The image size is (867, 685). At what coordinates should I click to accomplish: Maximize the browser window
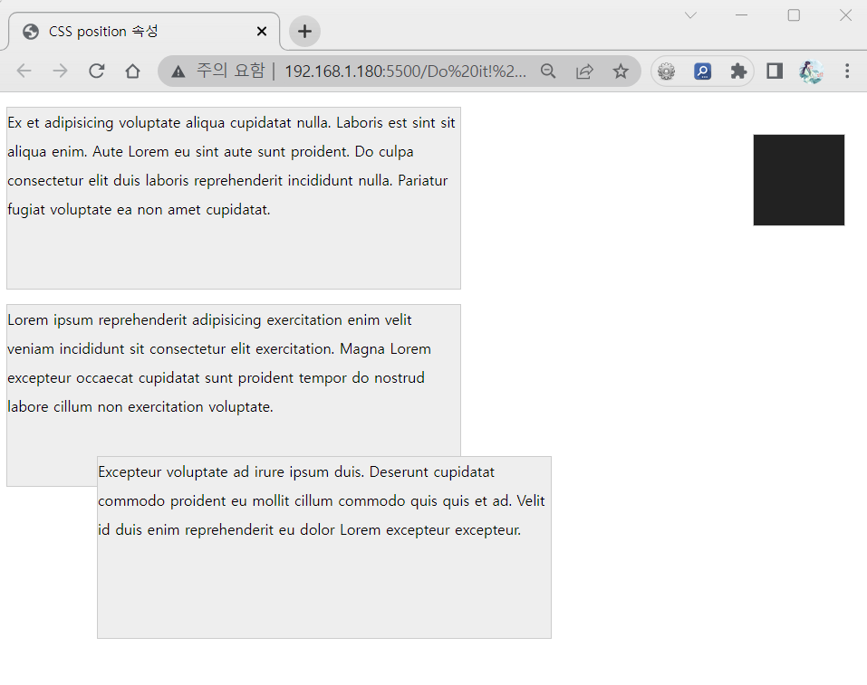click(x=794, y=14)
